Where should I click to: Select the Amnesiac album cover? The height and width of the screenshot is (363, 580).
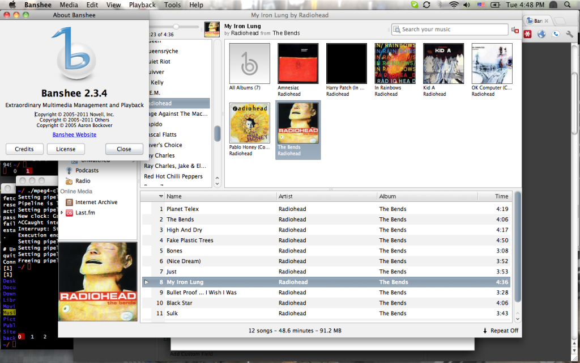298,64
